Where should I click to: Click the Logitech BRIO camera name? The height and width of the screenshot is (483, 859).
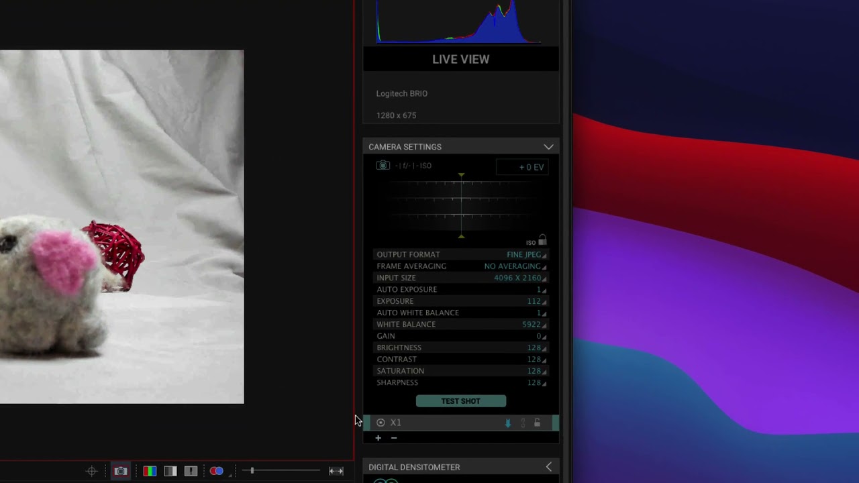tap(402, 93)
